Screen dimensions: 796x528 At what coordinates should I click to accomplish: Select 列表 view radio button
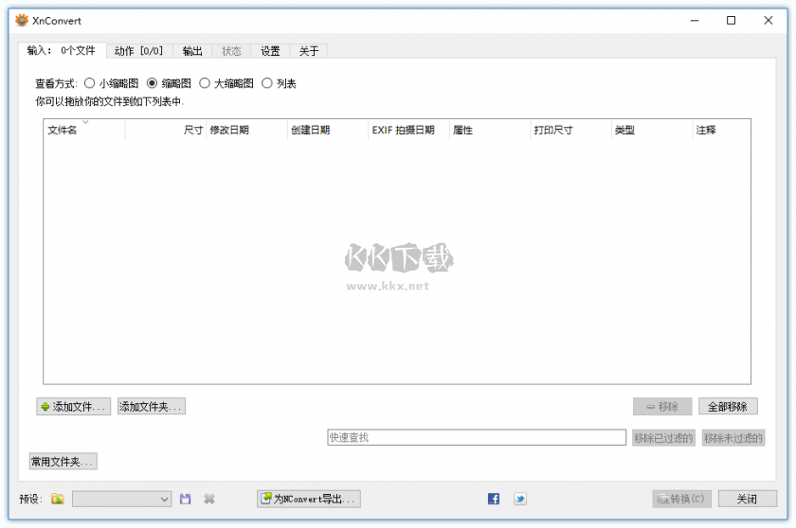[x=267, y=83]
